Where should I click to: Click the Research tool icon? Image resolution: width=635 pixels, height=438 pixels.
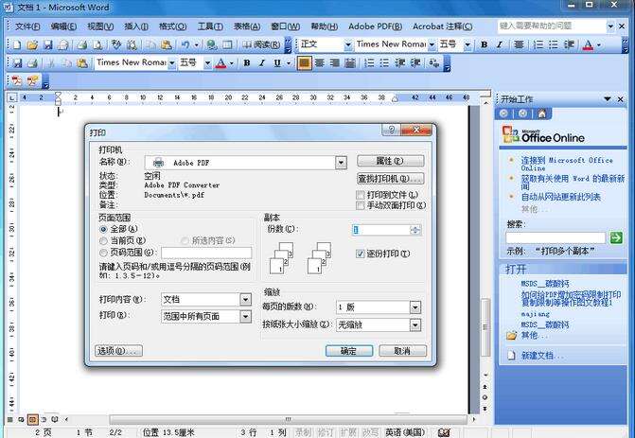click(x=132, y=44)
